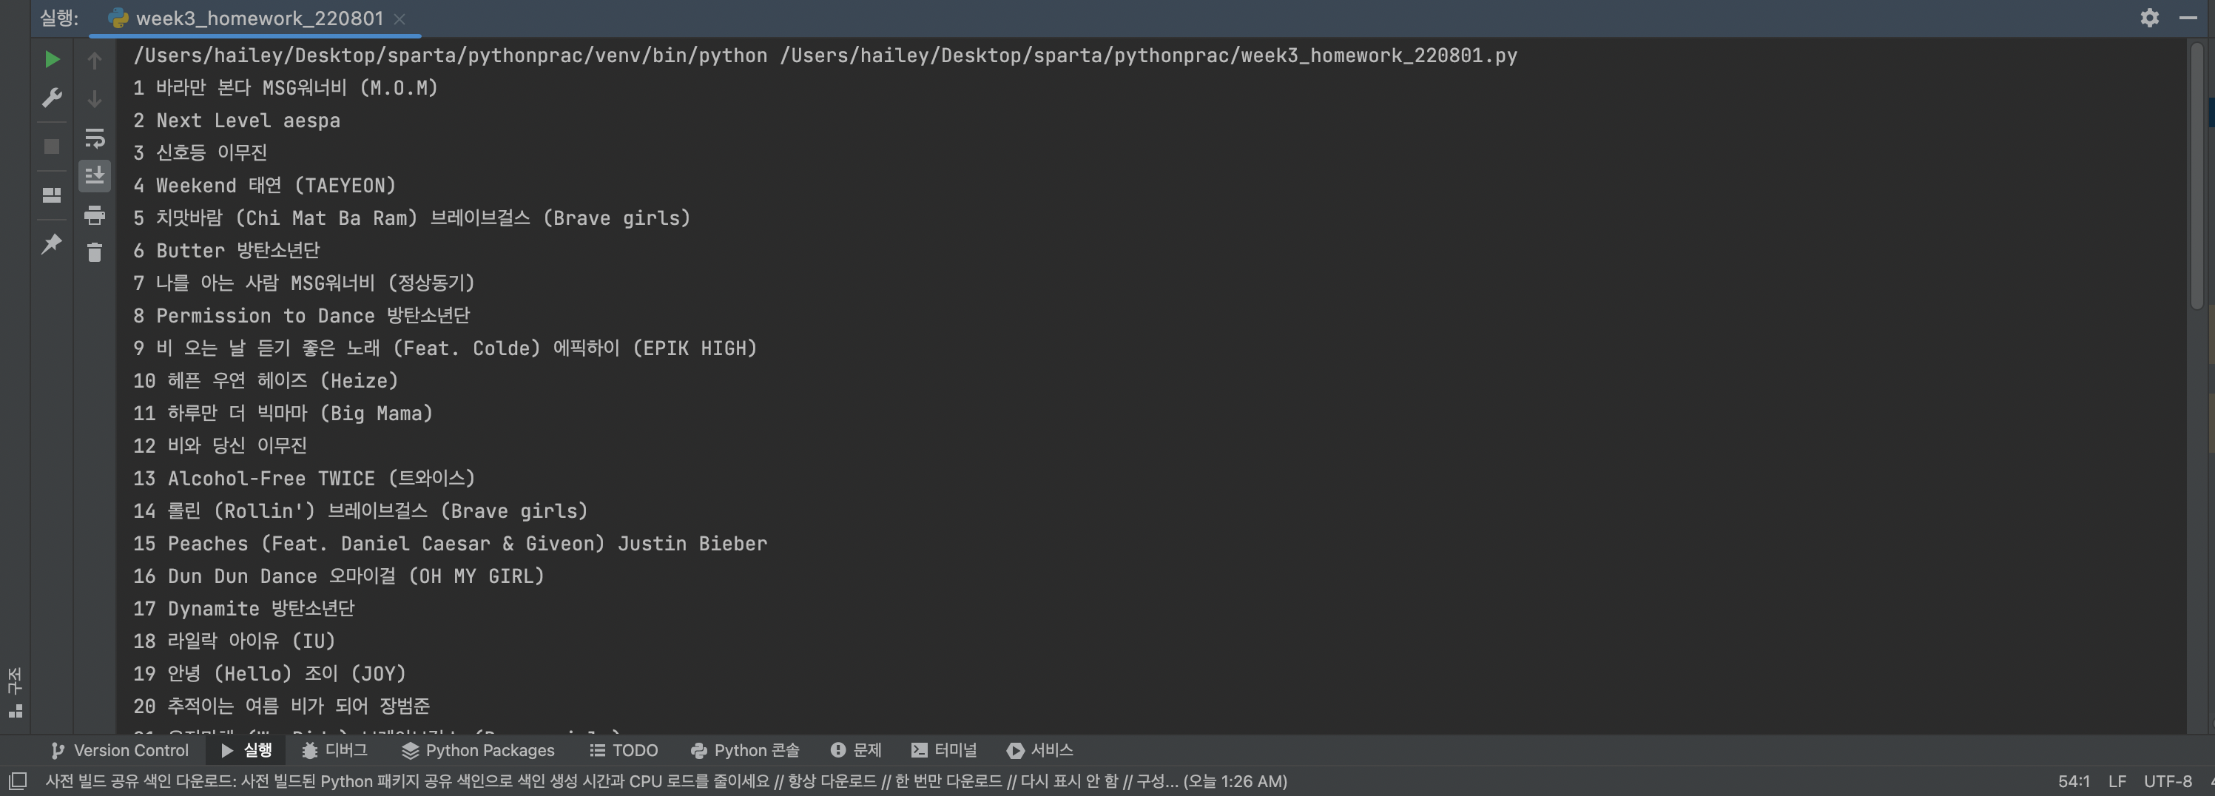
Task: Click line '14 롤린 (Rollin') 브레이브걸스 (Brave girls)'
Action: 360,510
